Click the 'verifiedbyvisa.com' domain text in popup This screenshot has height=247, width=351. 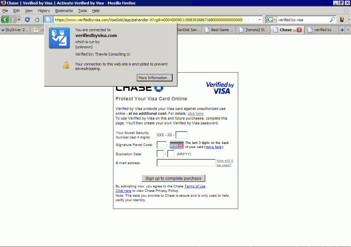tap(96, 35)
